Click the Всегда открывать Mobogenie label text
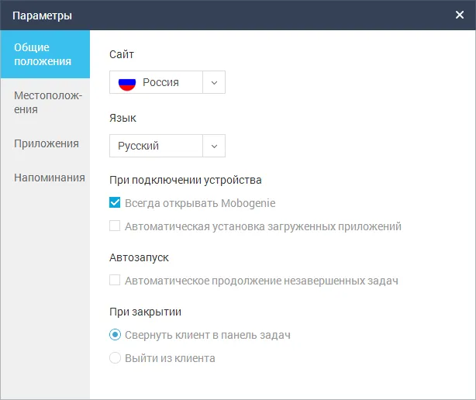The width and height of the screenshot is (476, 400). (x=200, y=203)
